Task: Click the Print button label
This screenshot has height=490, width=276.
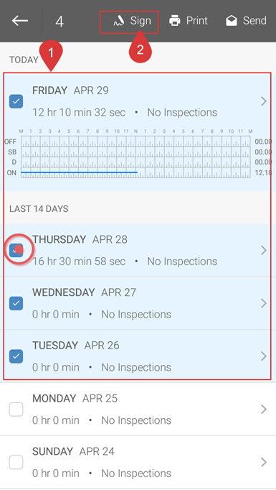Action: click(x=197, y=21)
